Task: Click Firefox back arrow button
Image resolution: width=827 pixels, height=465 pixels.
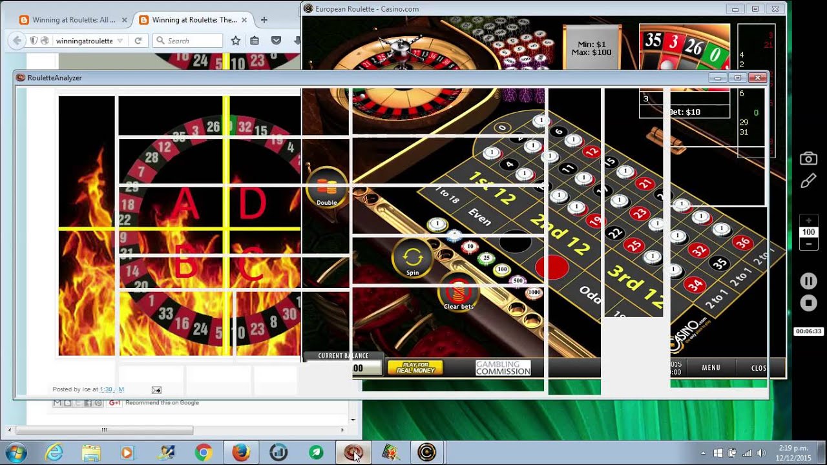Action: pos(17,41)
